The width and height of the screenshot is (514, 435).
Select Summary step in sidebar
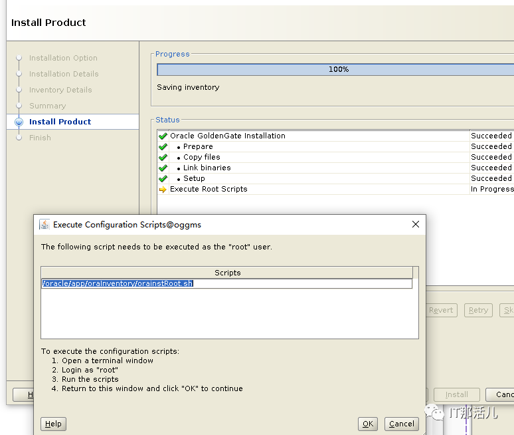click(47, 106)
